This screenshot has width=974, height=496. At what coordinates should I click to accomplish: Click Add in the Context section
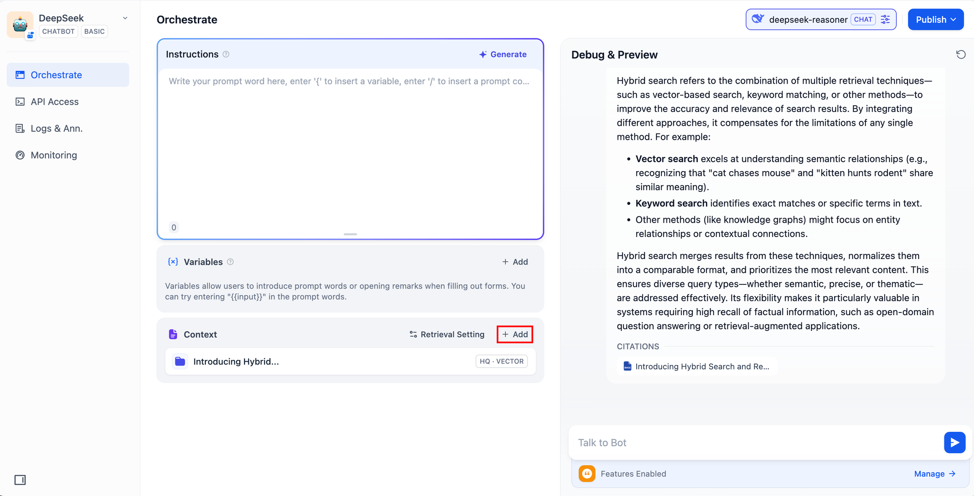click(514, 334)
